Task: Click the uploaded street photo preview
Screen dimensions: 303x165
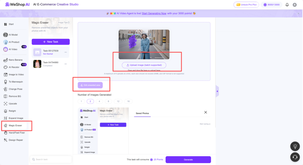Action: (x=144, y=44)
